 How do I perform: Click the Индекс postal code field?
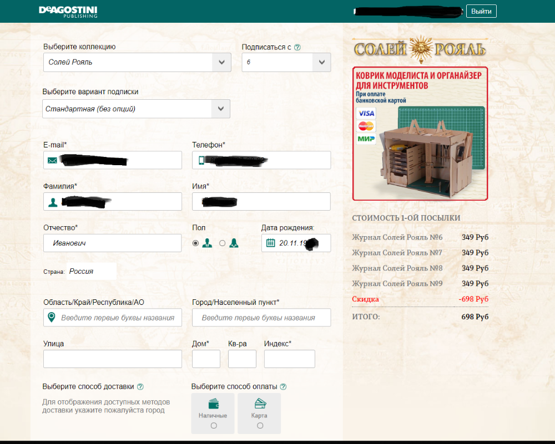tap(289, 359)
